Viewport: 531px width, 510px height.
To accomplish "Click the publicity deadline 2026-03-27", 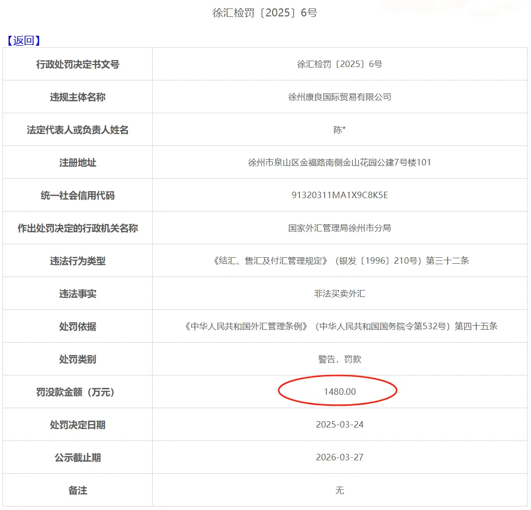I will pyautogui.click(x=340, y=457).
